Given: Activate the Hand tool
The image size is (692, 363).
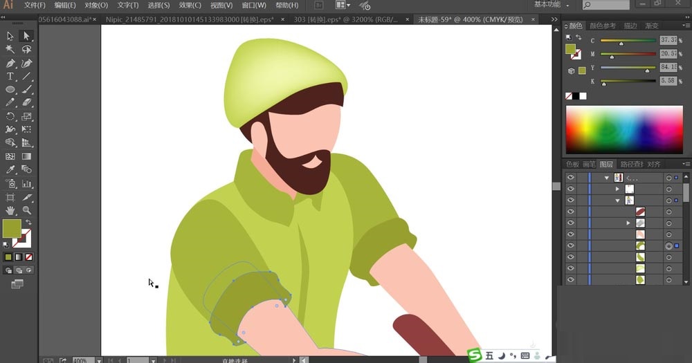Looking at the screenshot, I should click(x=10, y=210).
